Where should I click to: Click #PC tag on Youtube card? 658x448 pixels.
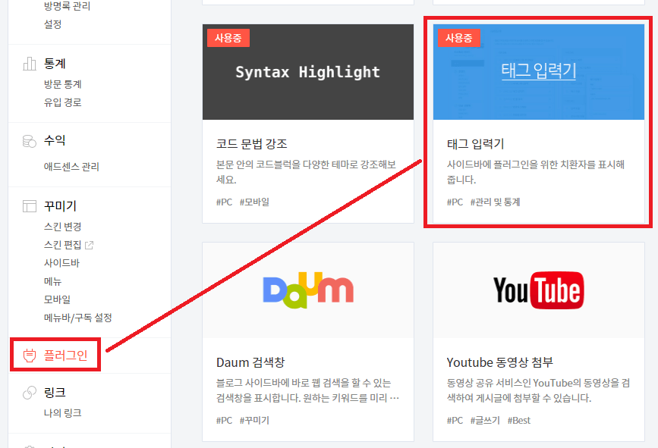pyautogui.click(x=455, y=421)
